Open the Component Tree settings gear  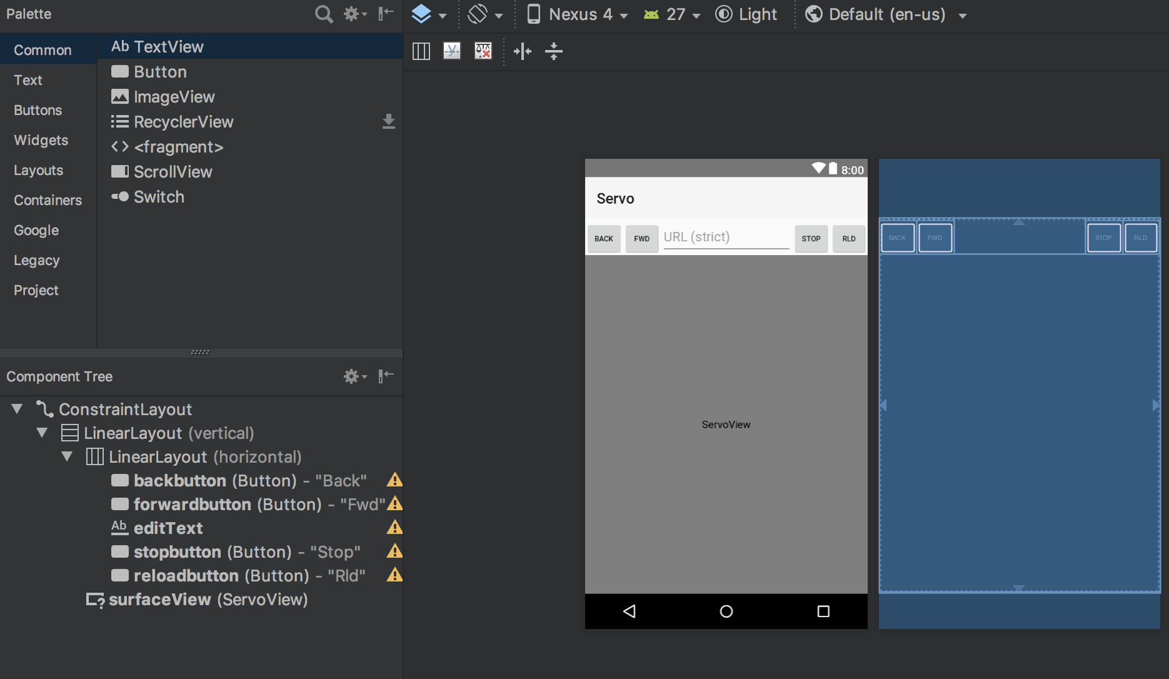352,376
